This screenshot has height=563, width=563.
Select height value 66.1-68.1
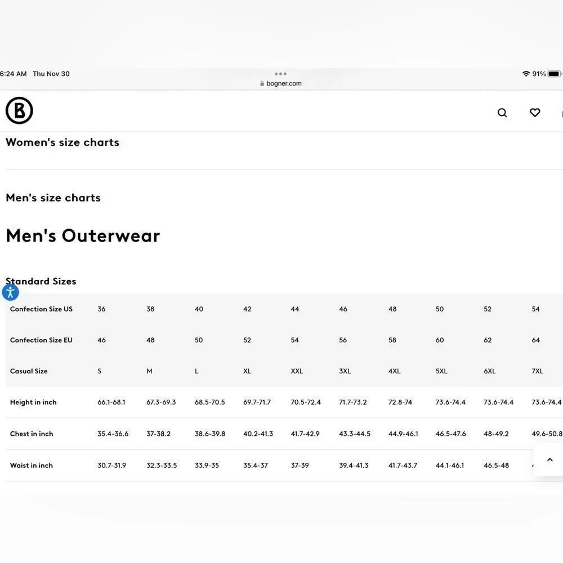111,402
